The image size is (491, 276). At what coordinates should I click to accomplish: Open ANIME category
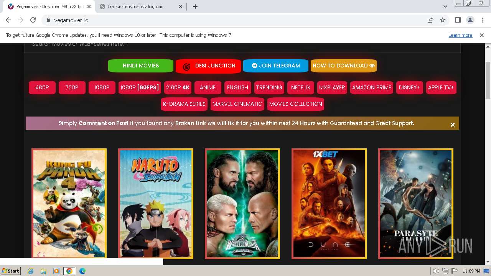click(x=208, y=87)
